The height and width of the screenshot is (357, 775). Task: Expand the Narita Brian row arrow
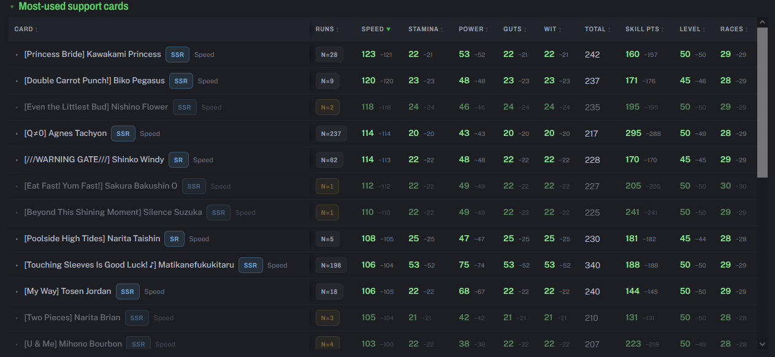pos(17,318)
